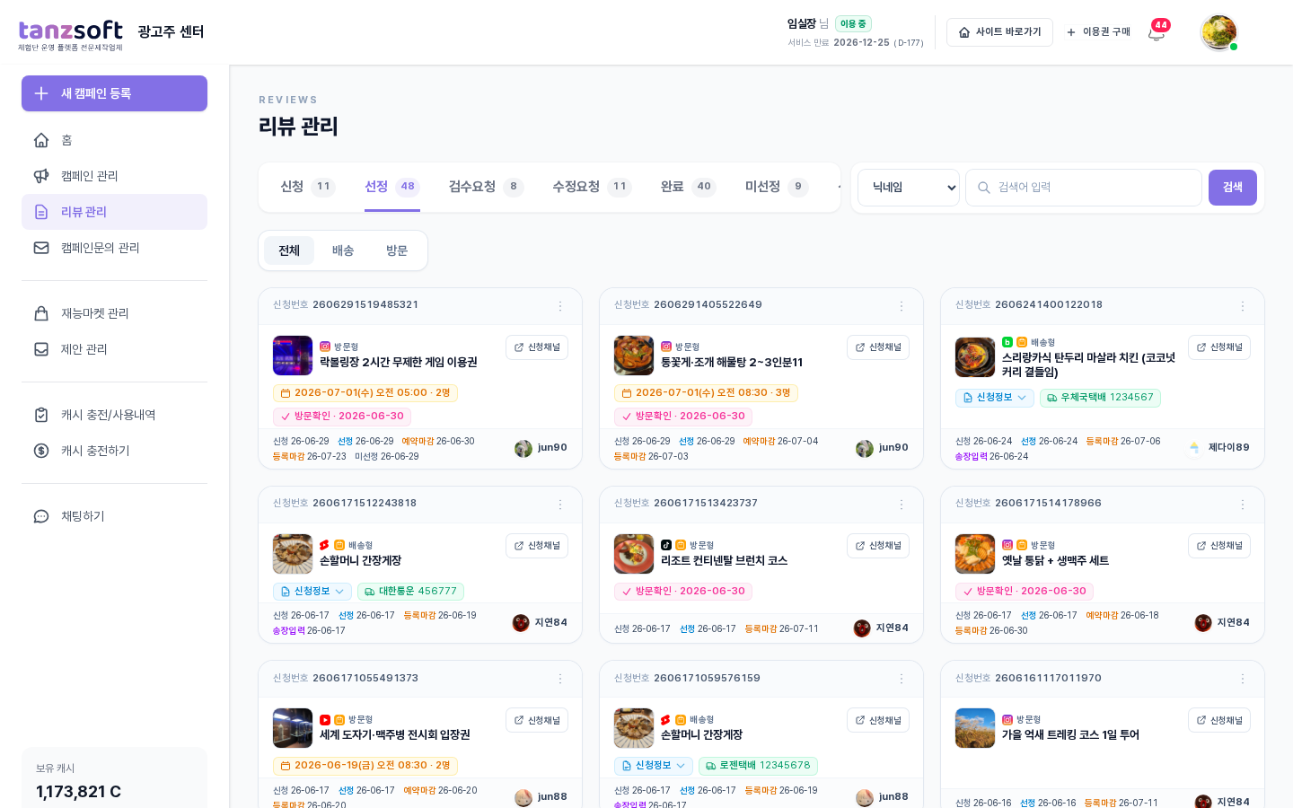This screenshot has height=808, width=1293.
Task: Open the 닉네임 search type dropdown
Action: [x=909, y=188]
